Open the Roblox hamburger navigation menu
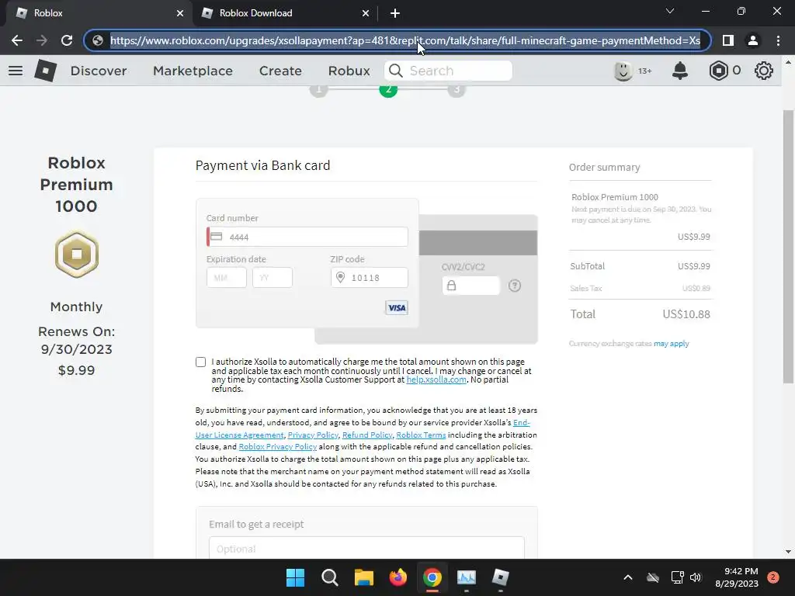The width and height of the screenshot is (795, 596). coord(16,71)
